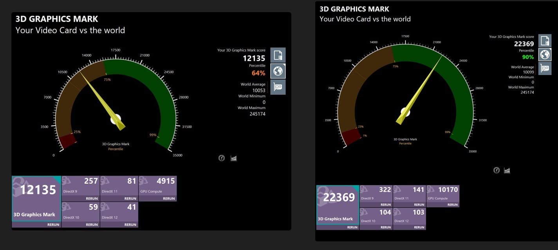Click the green 90% percentile value
This screenshot has height=250, width=558.
(528, 57)
